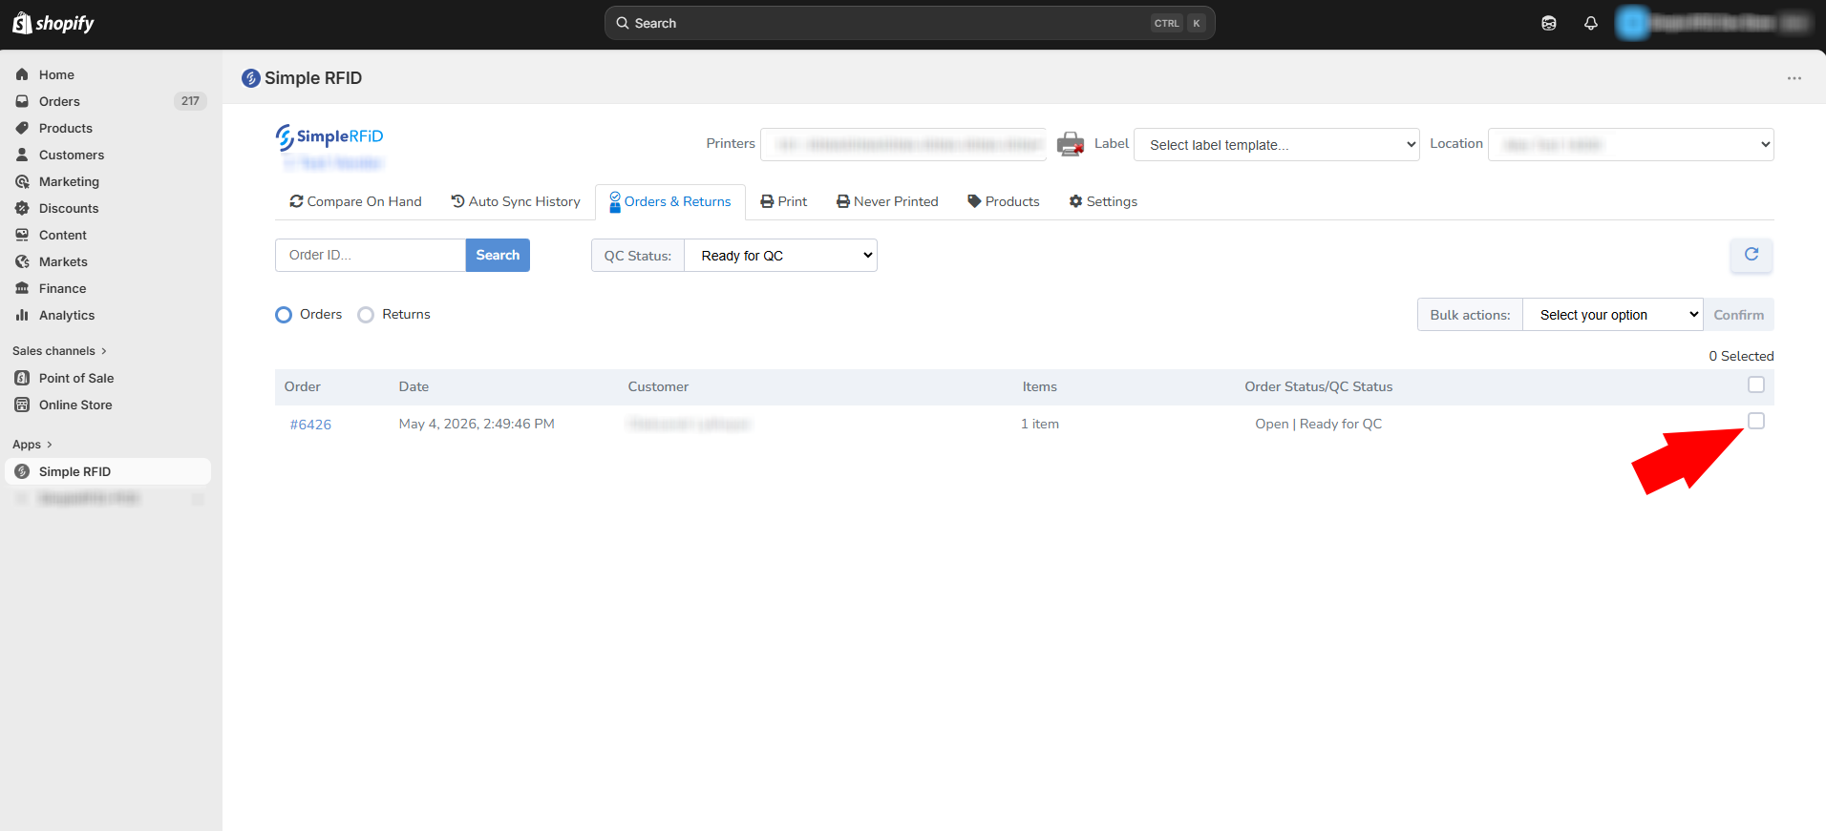Image resolution: width=1826 pixels, height=831 pixels.
Task: Click the blue Search button
Action: 498,255
